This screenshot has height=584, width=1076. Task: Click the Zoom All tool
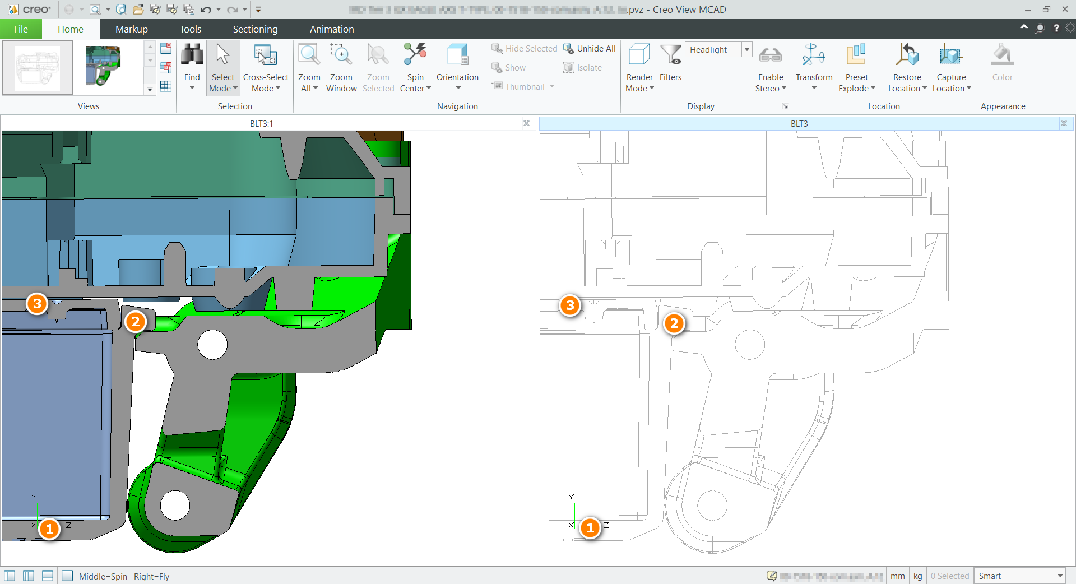(x=309, y=67)
